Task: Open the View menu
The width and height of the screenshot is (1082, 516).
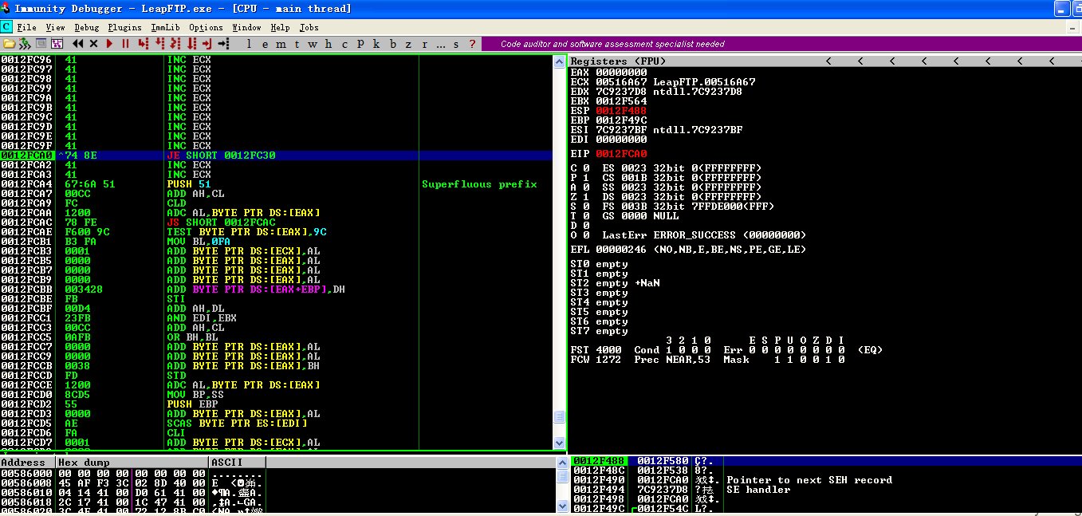Action: [55, 27]
